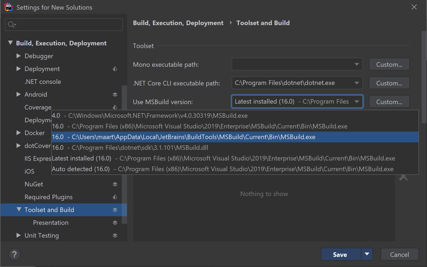Expand the Debugger tree node
The height and width of the screenshot is (267, 427).
(x=18, y=56)
